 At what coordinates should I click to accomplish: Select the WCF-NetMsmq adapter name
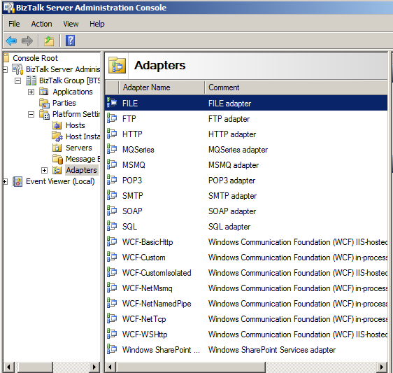(x=148, y=288)
